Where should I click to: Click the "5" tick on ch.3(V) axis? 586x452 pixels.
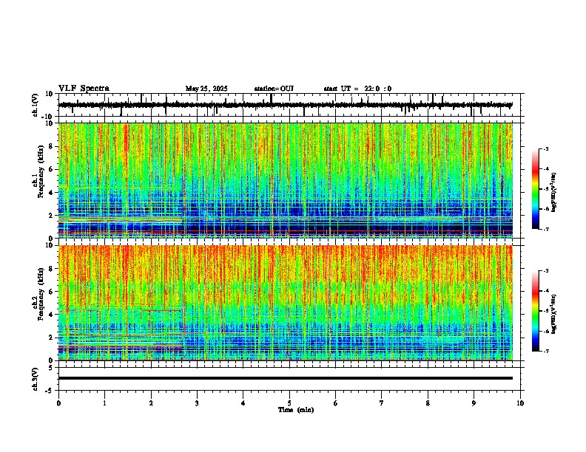[x=52, y=368]
